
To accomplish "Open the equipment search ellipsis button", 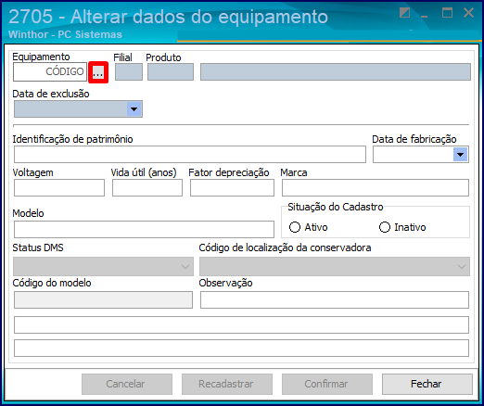I will (98, 72).
